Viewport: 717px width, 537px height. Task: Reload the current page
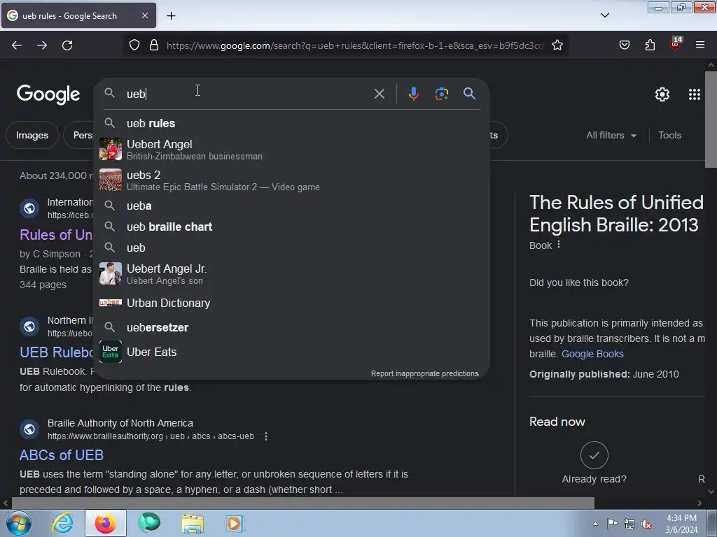tap(67, 45)
